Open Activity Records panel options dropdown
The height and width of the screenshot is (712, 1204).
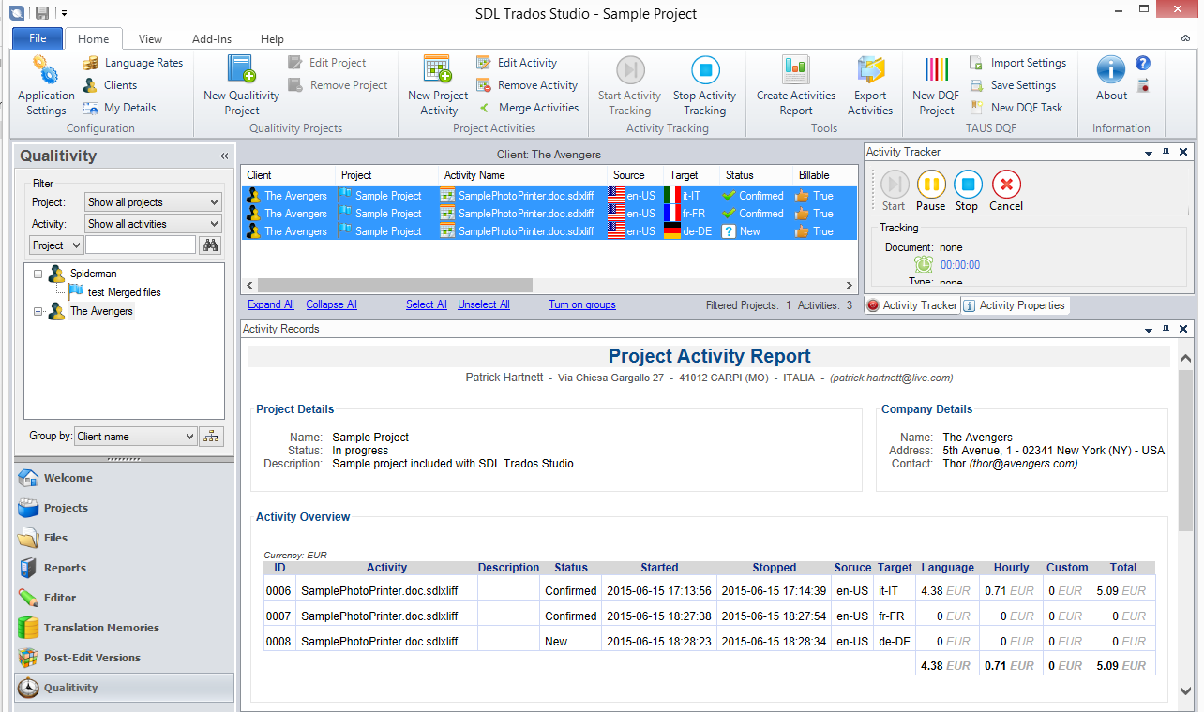(1149, 329)
